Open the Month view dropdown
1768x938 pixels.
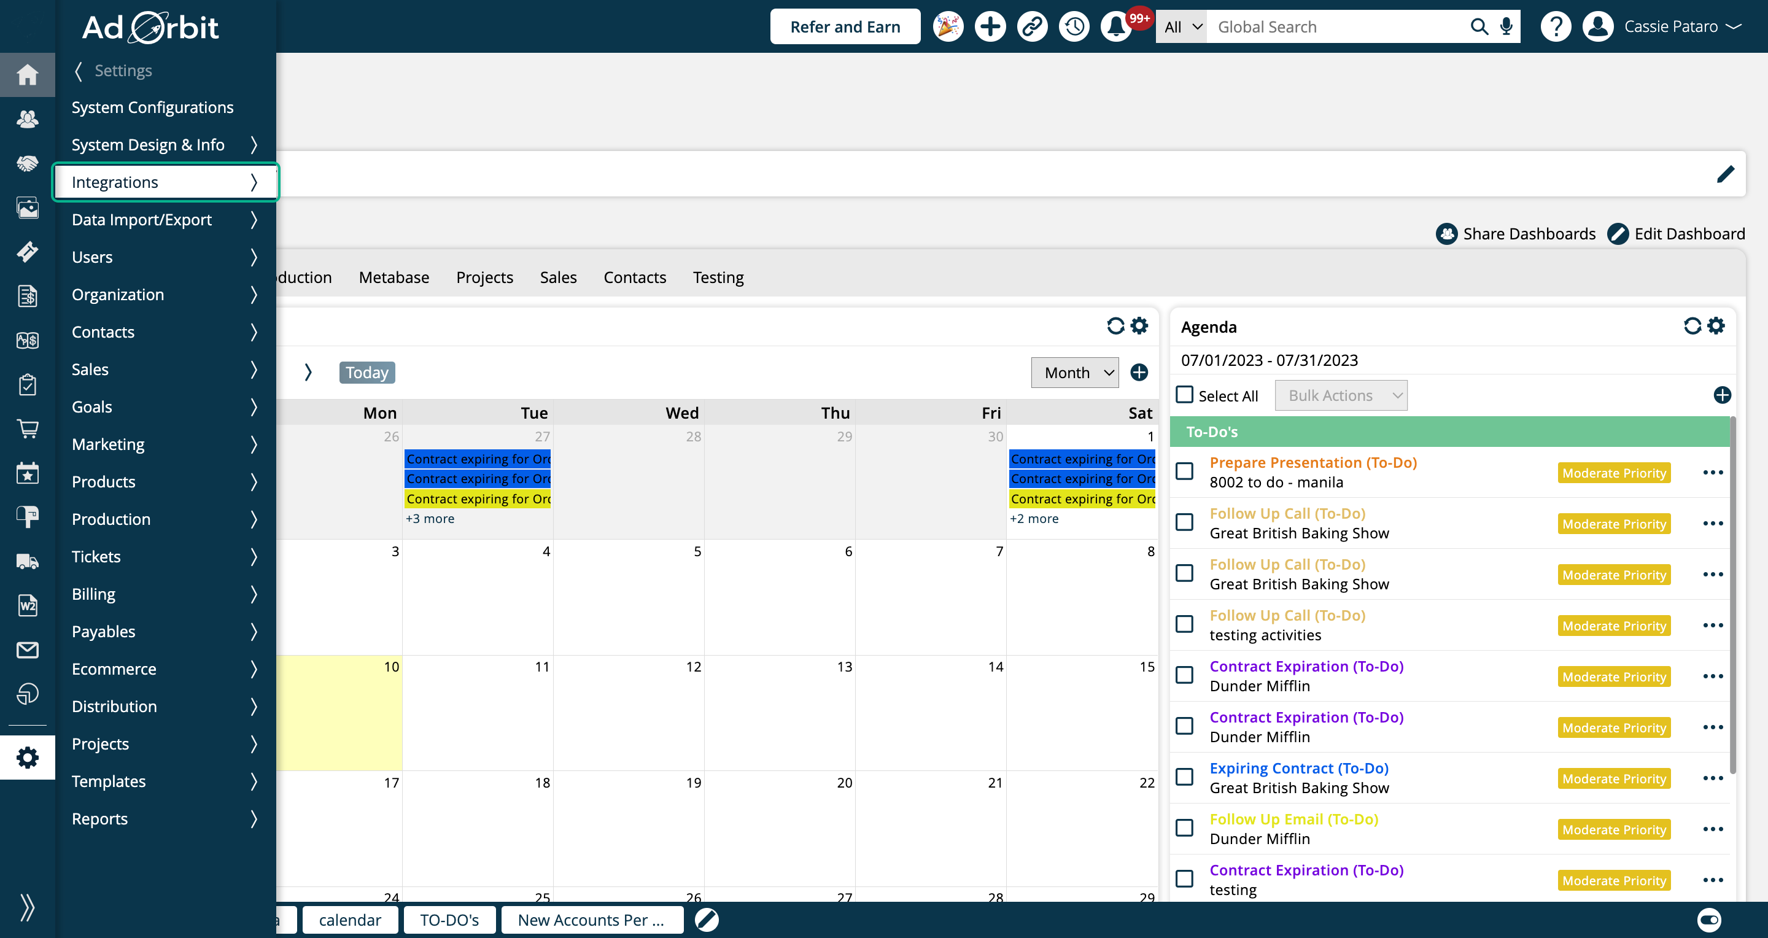1075,373
